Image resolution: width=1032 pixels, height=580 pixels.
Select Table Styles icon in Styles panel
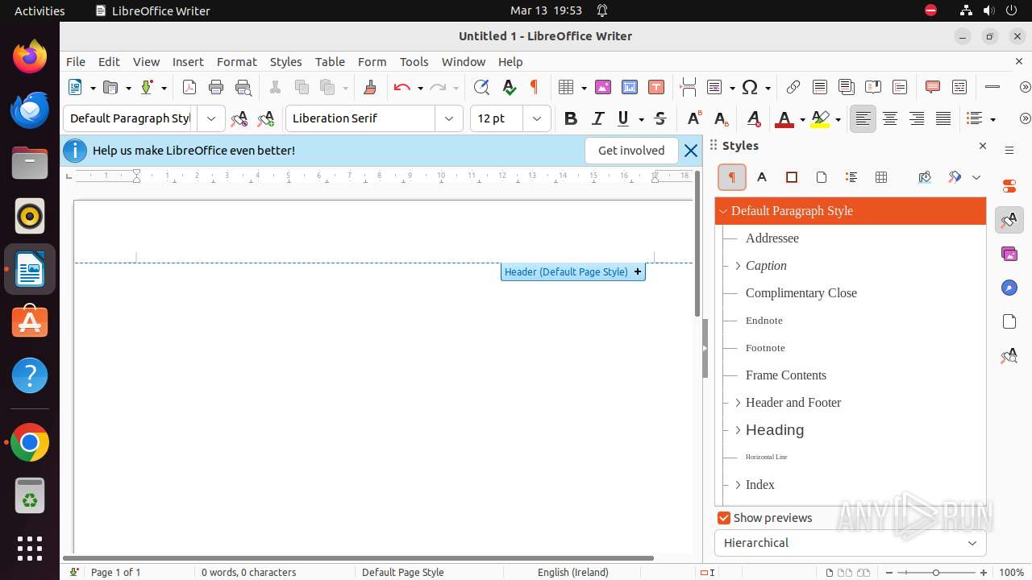click(x=881, y=177)
